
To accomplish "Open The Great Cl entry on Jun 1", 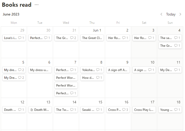I will [92, 38].
